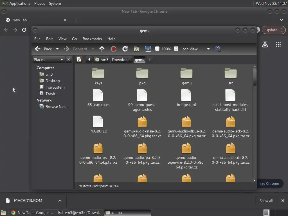Click the Downloads breadcrumb button
The image size is (288, 216).
pos(121,60)
